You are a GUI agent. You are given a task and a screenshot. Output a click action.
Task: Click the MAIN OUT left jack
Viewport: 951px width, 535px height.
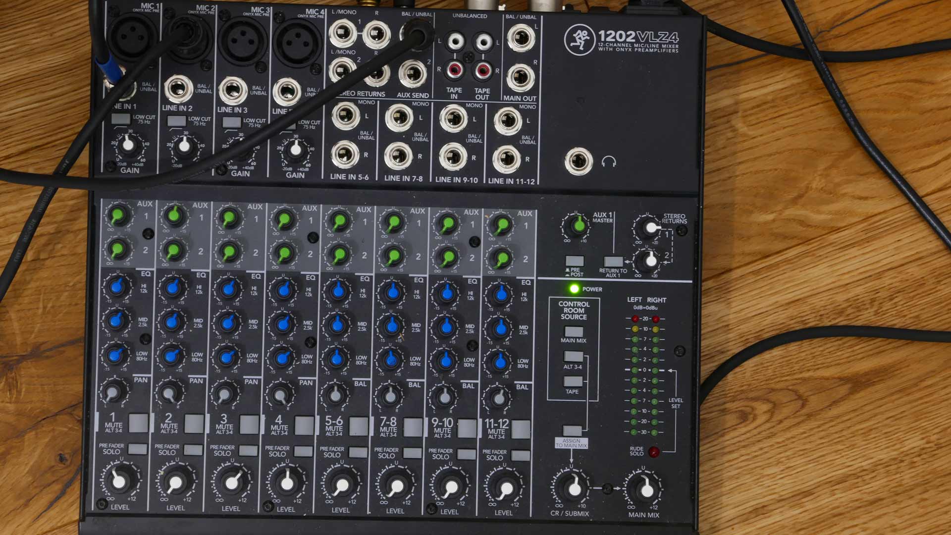pos(521,37)
